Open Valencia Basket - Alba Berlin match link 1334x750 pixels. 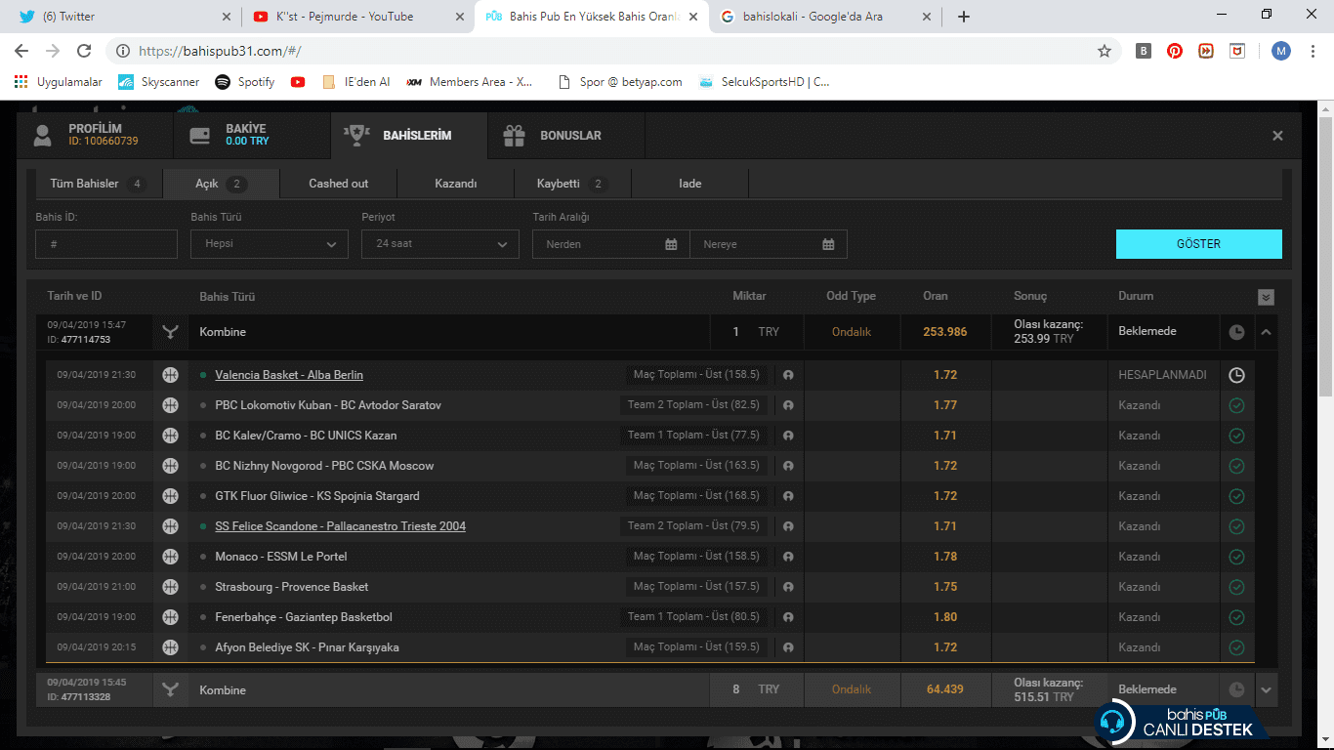coord(289,375)
